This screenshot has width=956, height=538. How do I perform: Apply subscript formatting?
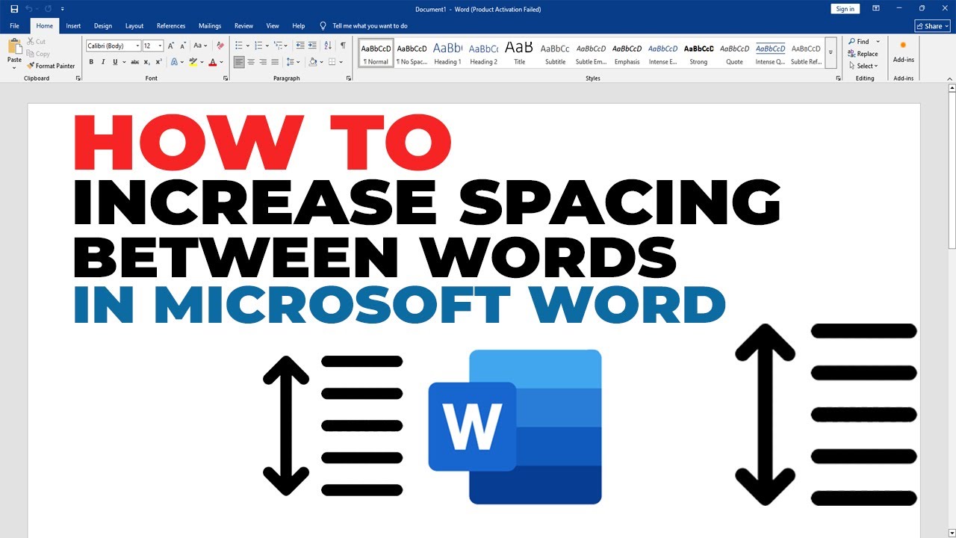(147, 62)
